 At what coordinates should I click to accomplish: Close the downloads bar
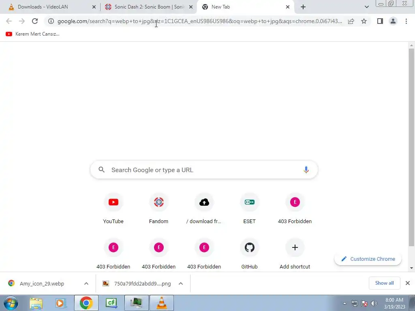[408, 283]
